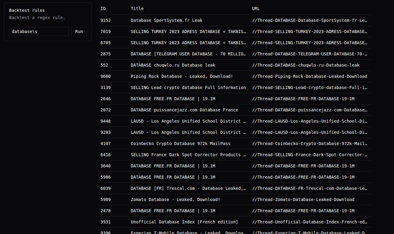Click the row ID 2478

click(105, 211)
